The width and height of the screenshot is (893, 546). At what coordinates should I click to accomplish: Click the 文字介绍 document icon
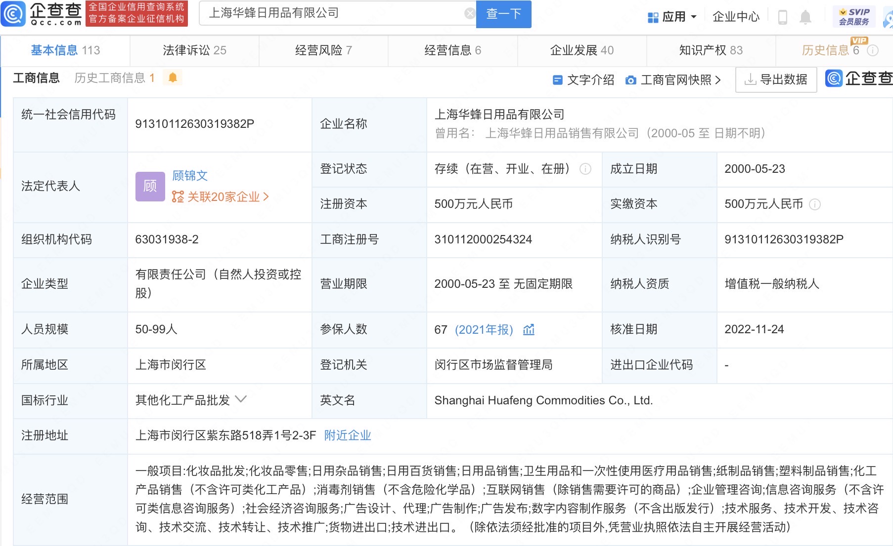coord(557,80)
